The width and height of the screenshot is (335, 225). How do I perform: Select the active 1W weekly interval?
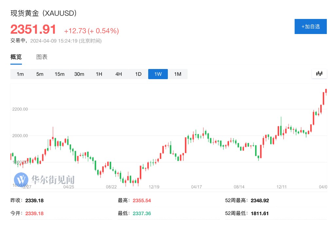pos(158,74)
